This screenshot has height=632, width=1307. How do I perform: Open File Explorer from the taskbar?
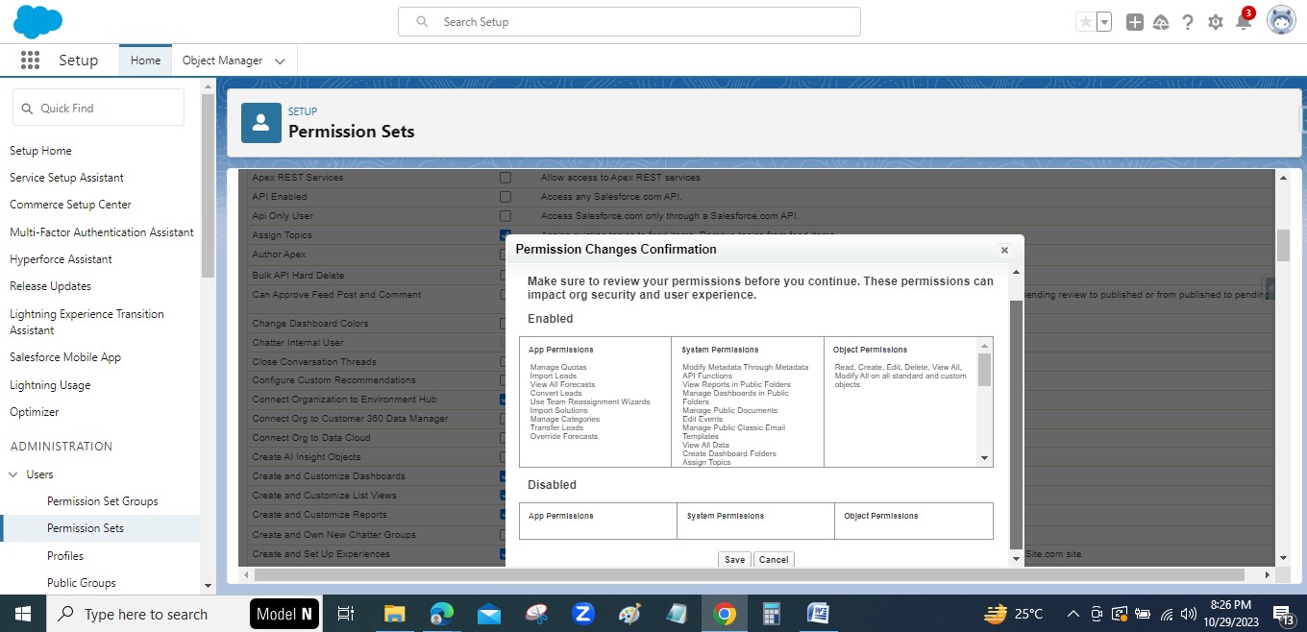pos(395,614)
